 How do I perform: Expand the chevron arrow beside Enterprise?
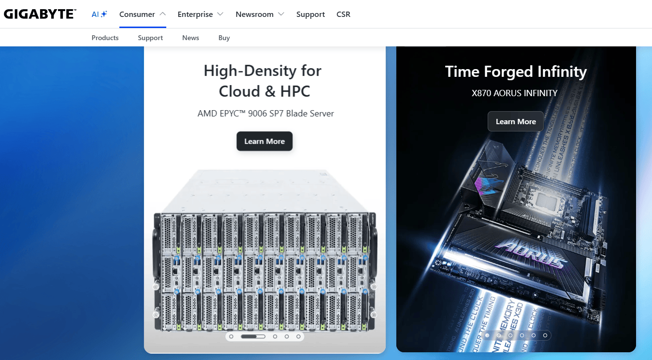[x=220, y=14]
